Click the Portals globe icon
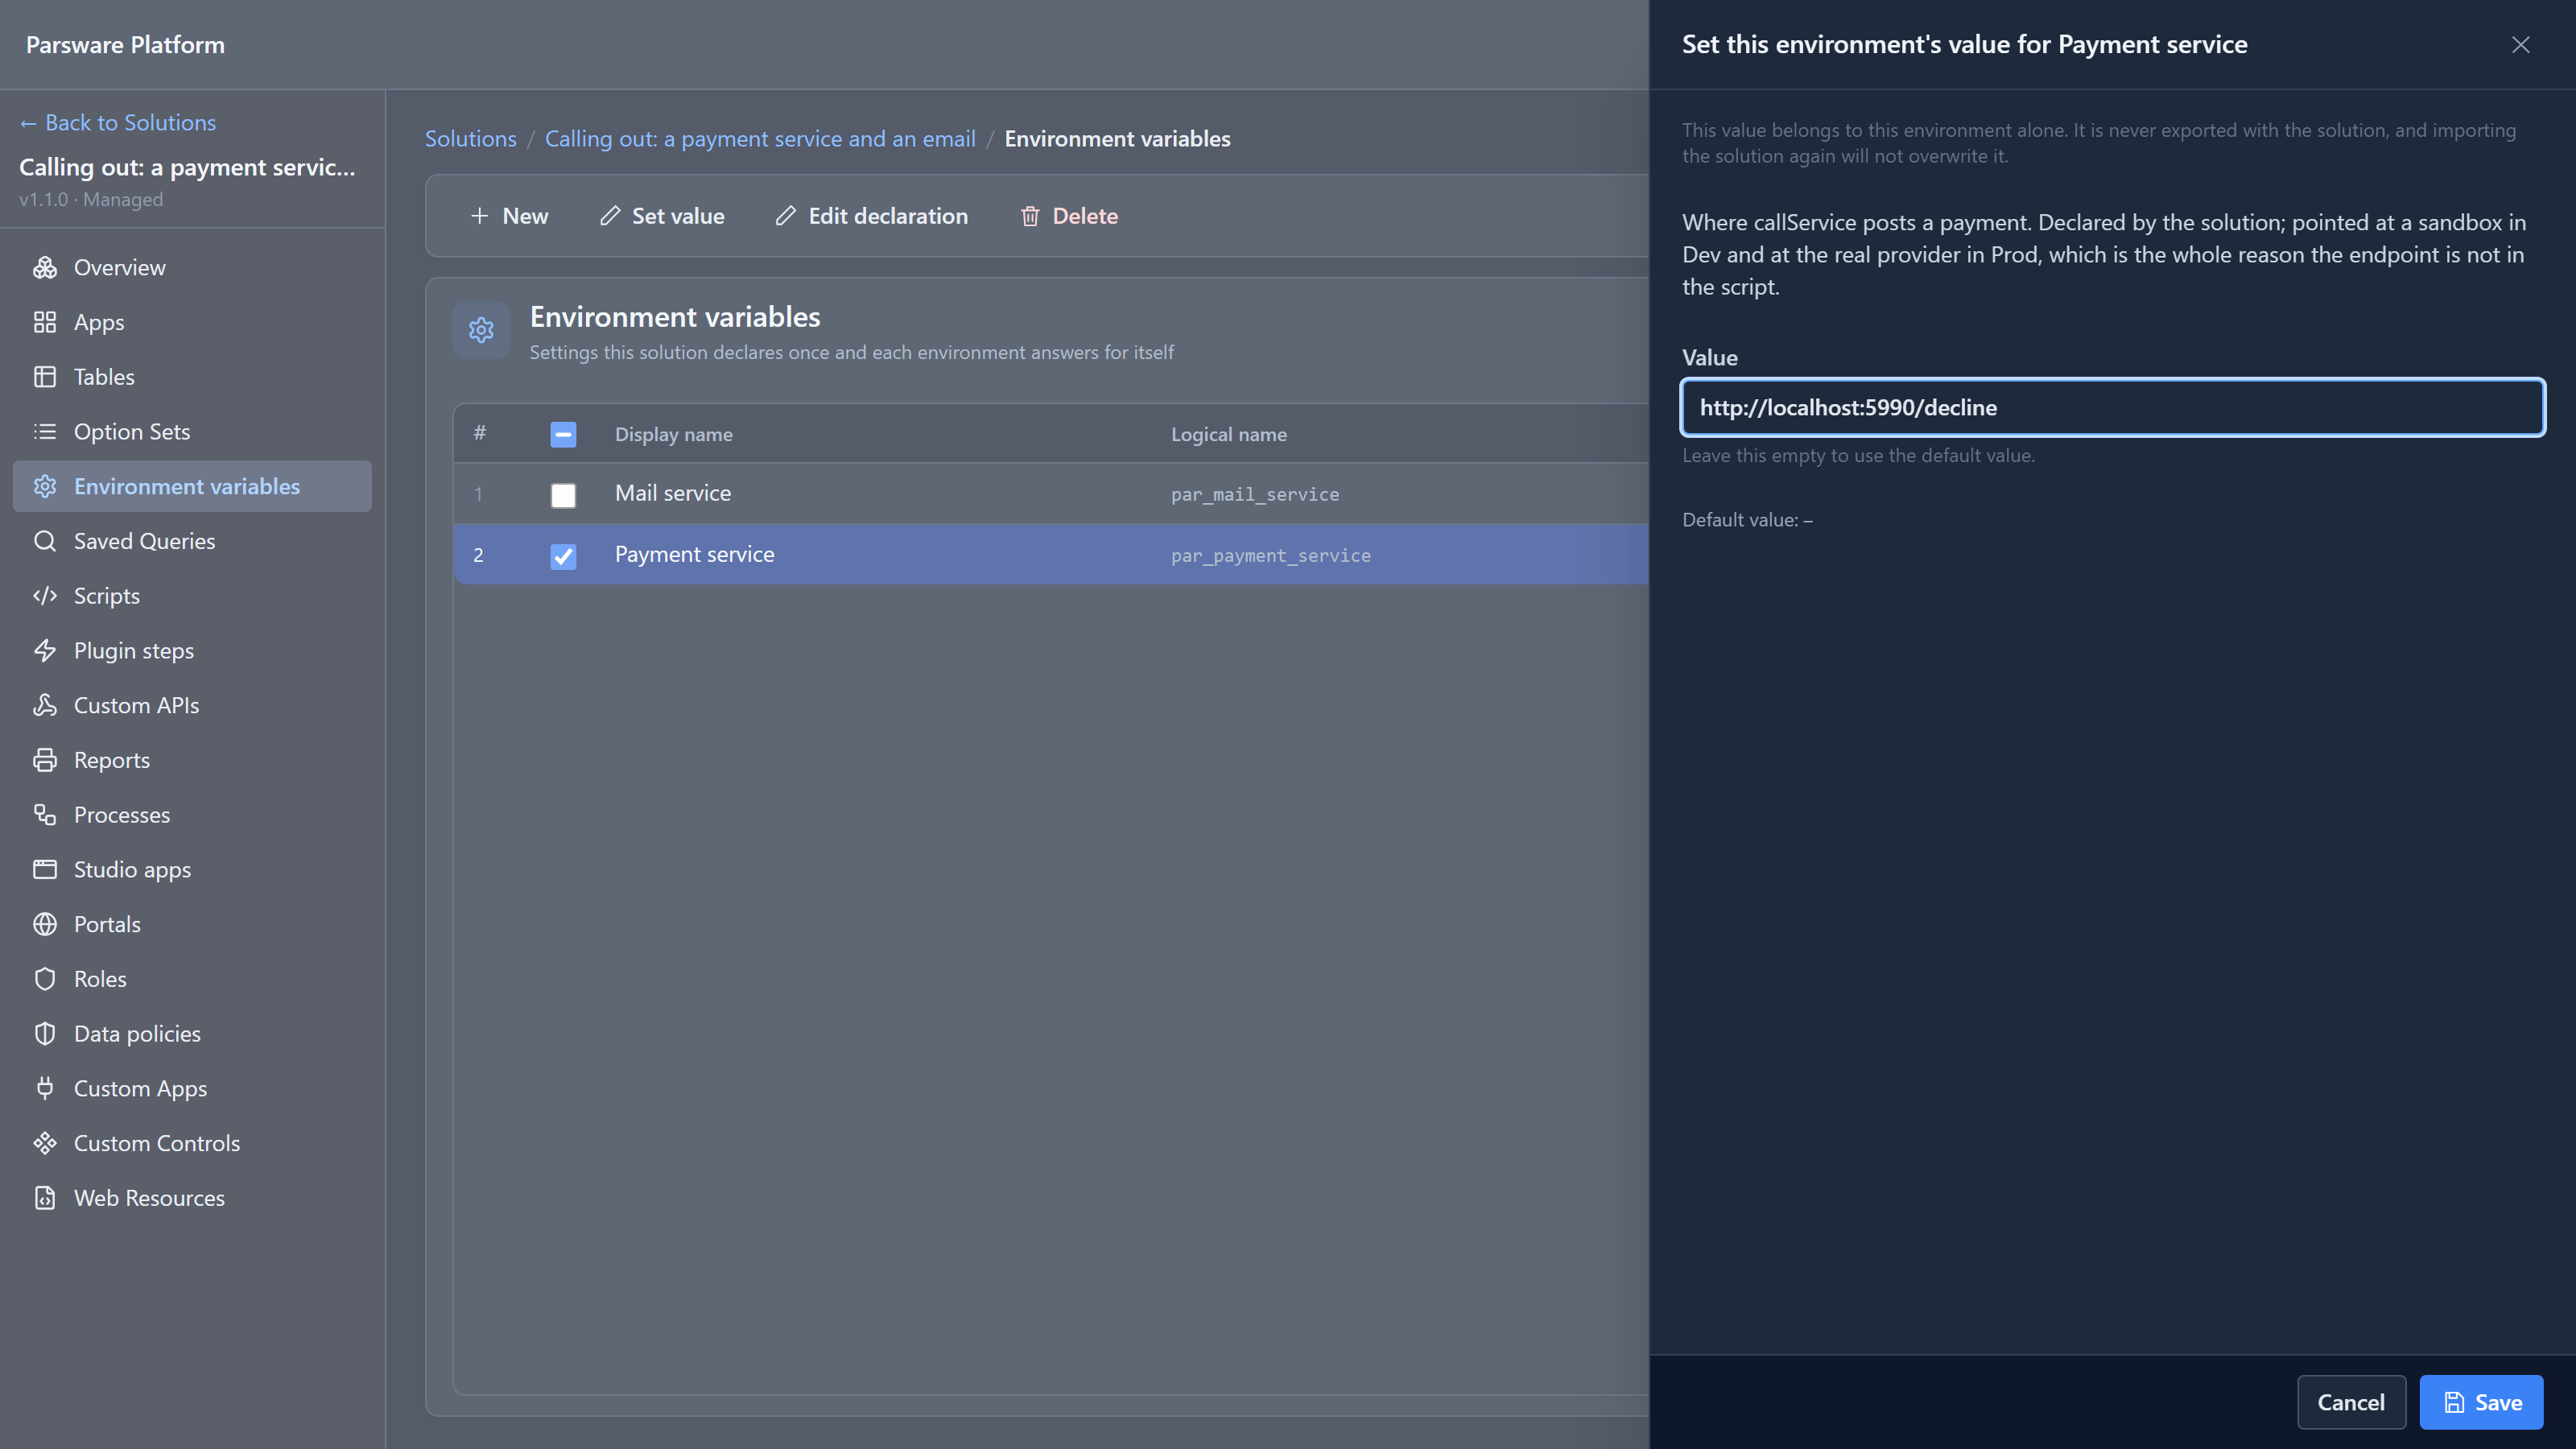Screen dimensions: 2576x1449 pyautogui.click(x=45, y=924)
